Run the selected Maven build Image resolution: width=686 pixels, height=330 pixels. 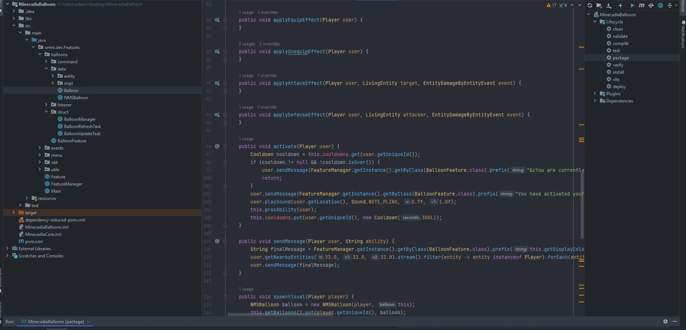(x=632, y=5)
